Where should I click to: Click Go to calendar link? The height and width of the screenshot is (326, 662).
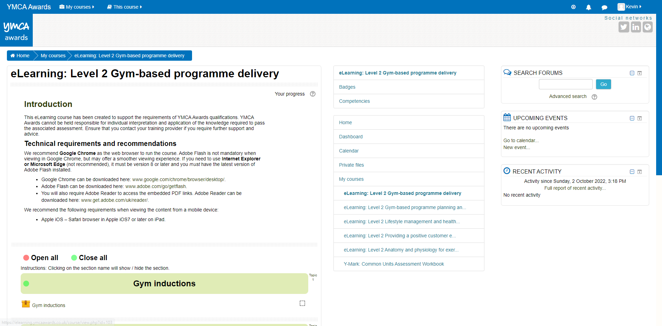coord(521,140)
